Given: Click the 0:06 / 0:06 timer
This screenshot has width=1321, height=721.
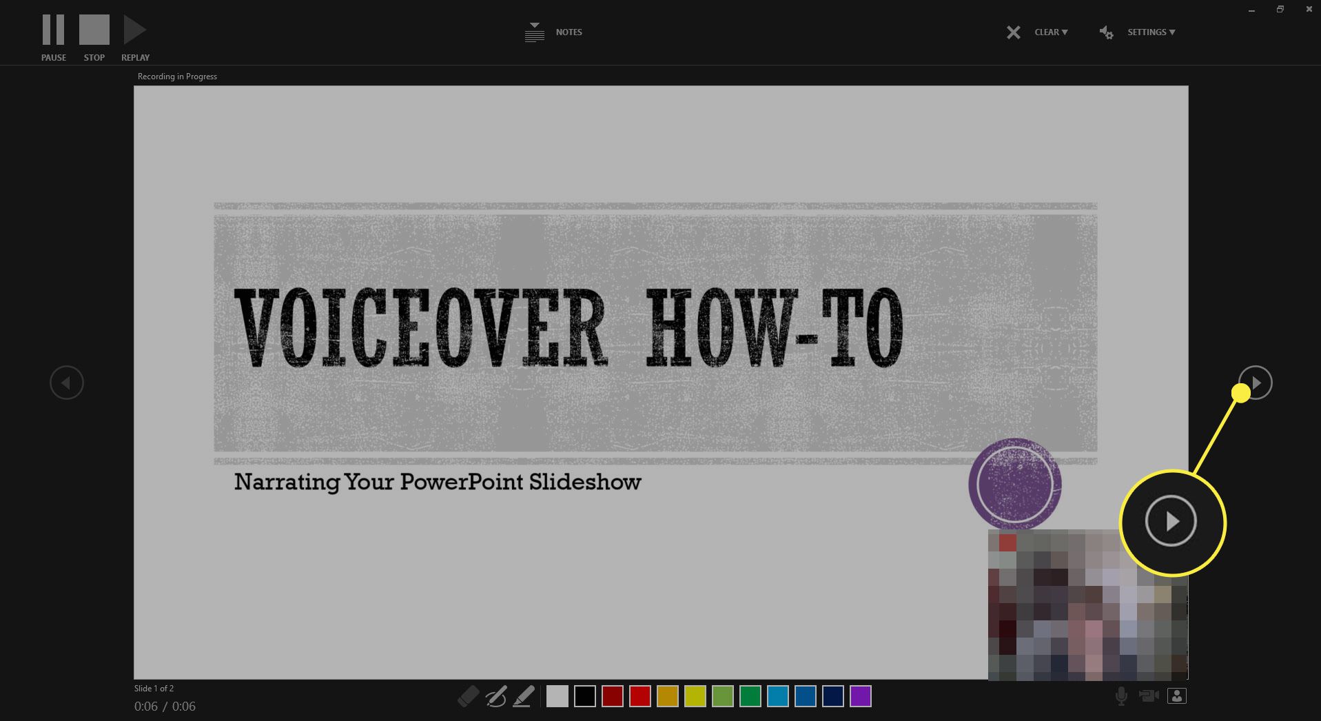Looking at the screenshot, I should 165,707.
